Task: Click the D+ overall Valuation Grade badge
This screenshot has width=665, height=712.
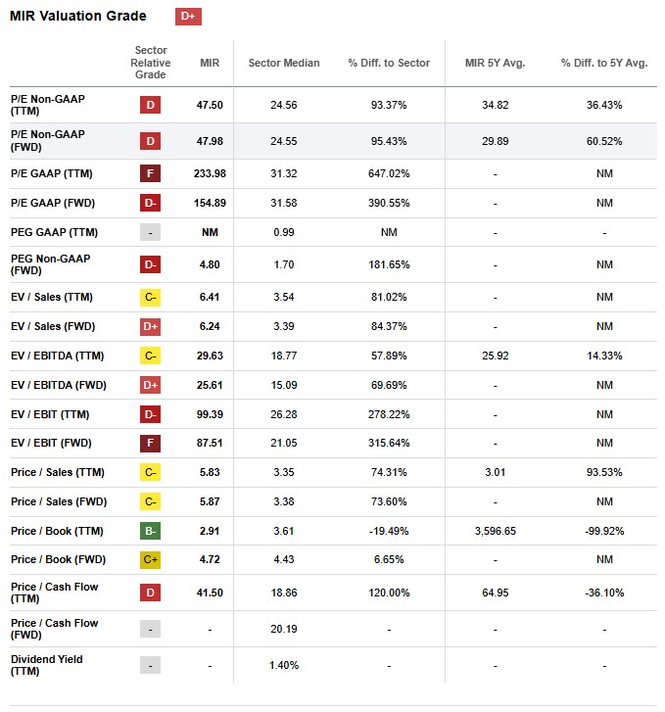Action: pos(188,17)
